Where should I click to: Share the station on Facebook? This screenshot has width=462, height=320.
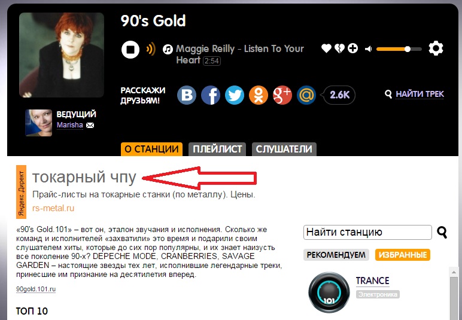211,95
